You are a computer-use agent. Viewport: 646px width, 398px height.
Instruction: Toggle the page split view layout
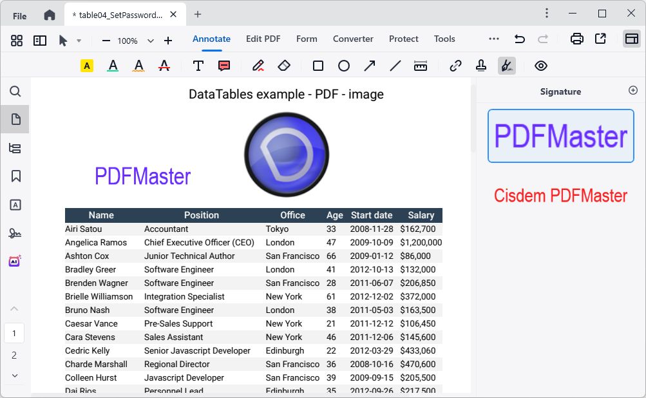[40, 41]
